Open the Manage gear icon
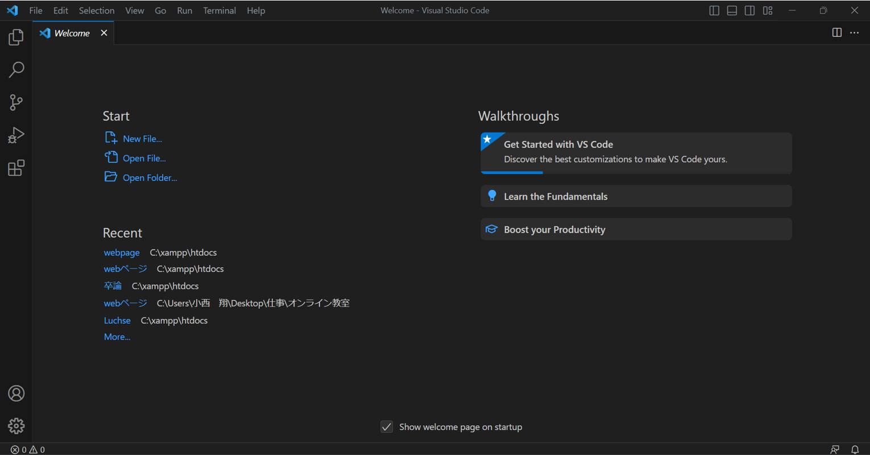This screenshot has height=455, width=870. (x=16, y=426)
